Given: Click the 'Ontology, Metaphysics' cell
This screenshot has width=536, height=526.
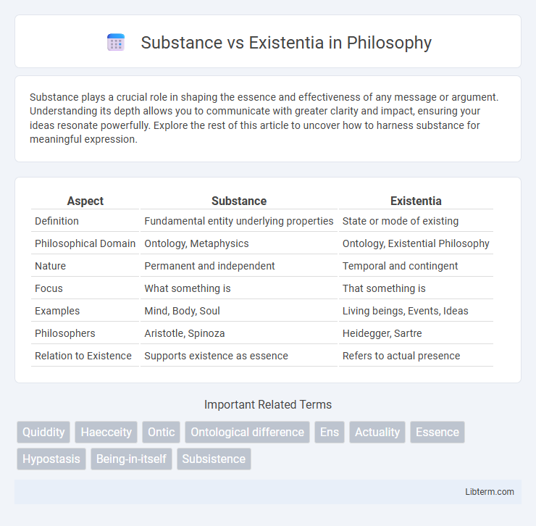Looking at the screenshot, I should (x=238, y=243).
